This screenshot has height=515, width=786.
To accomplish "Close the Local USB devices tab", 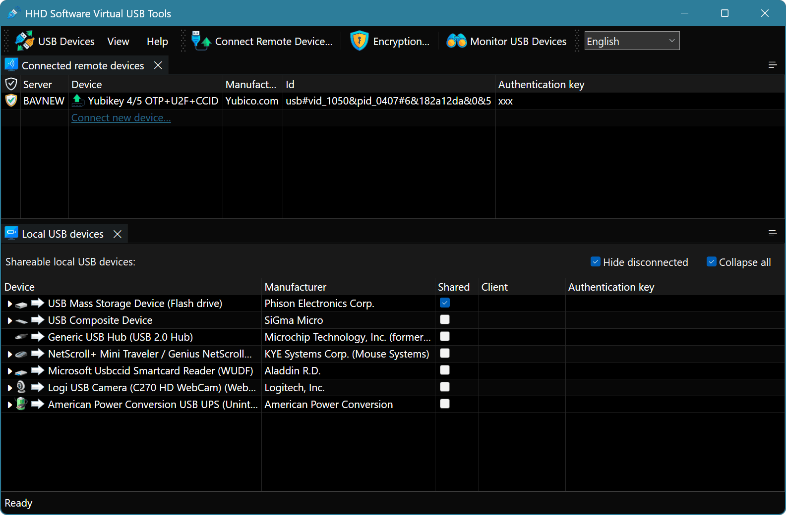I will pos(118,234).
